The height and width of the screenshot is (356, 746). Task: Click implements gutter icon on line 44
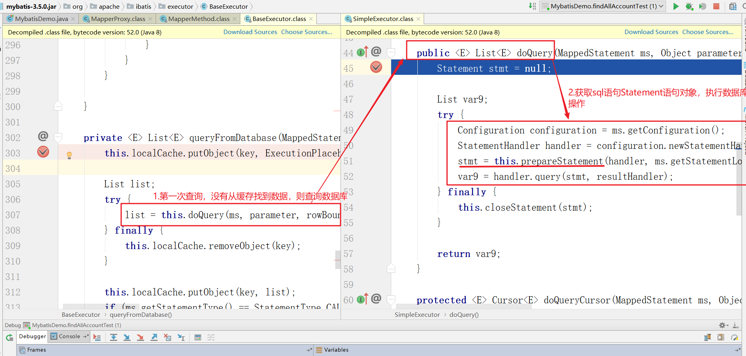[x=362, y=52]
